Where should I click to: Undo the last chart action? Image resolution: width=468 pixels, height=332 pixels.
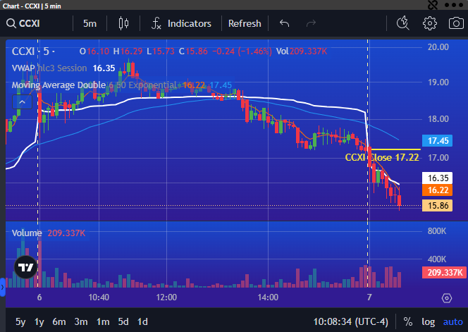pos(285,23)
